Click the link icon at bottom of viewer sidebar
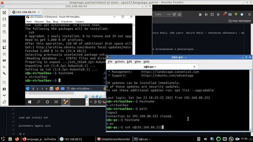This screenshot has height=142, width=253. pos(4,102)
